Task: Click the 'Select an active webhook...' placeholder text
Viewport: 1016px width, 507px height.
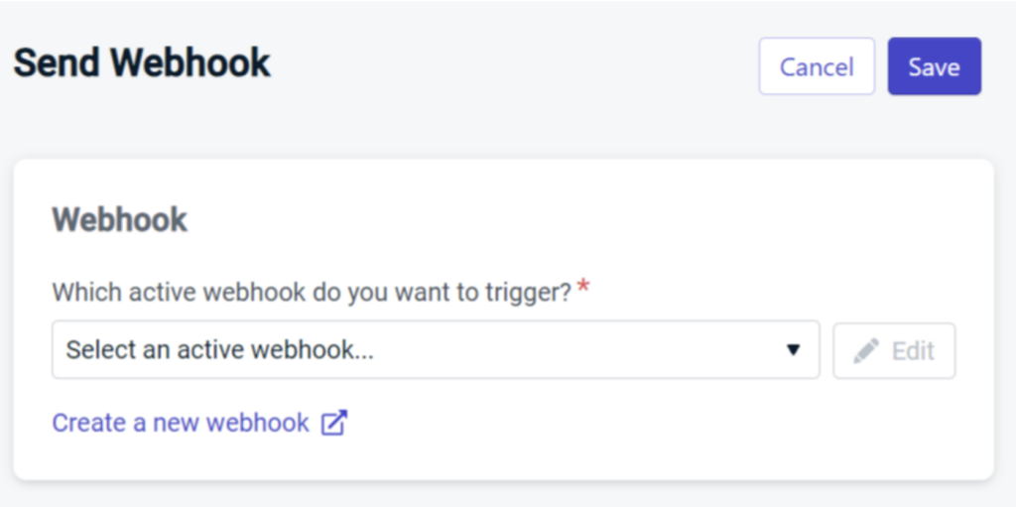Action: pos(219,350)
